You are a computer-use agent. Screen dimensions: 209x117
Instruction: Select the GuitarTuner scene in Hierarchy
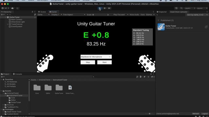tap(14, 17)
